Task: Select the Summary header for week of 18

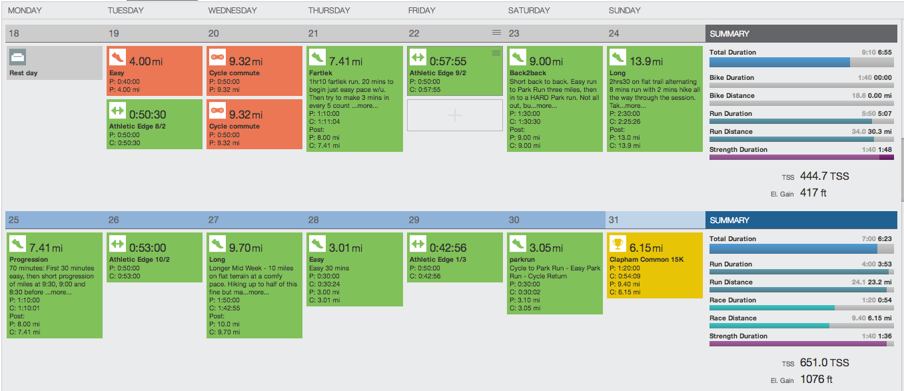Action: [801, 33]
